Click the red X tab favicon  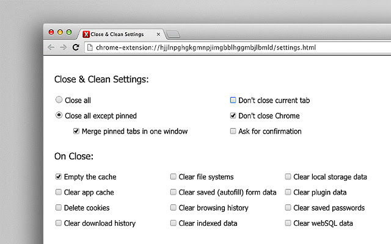coord(86,34)
